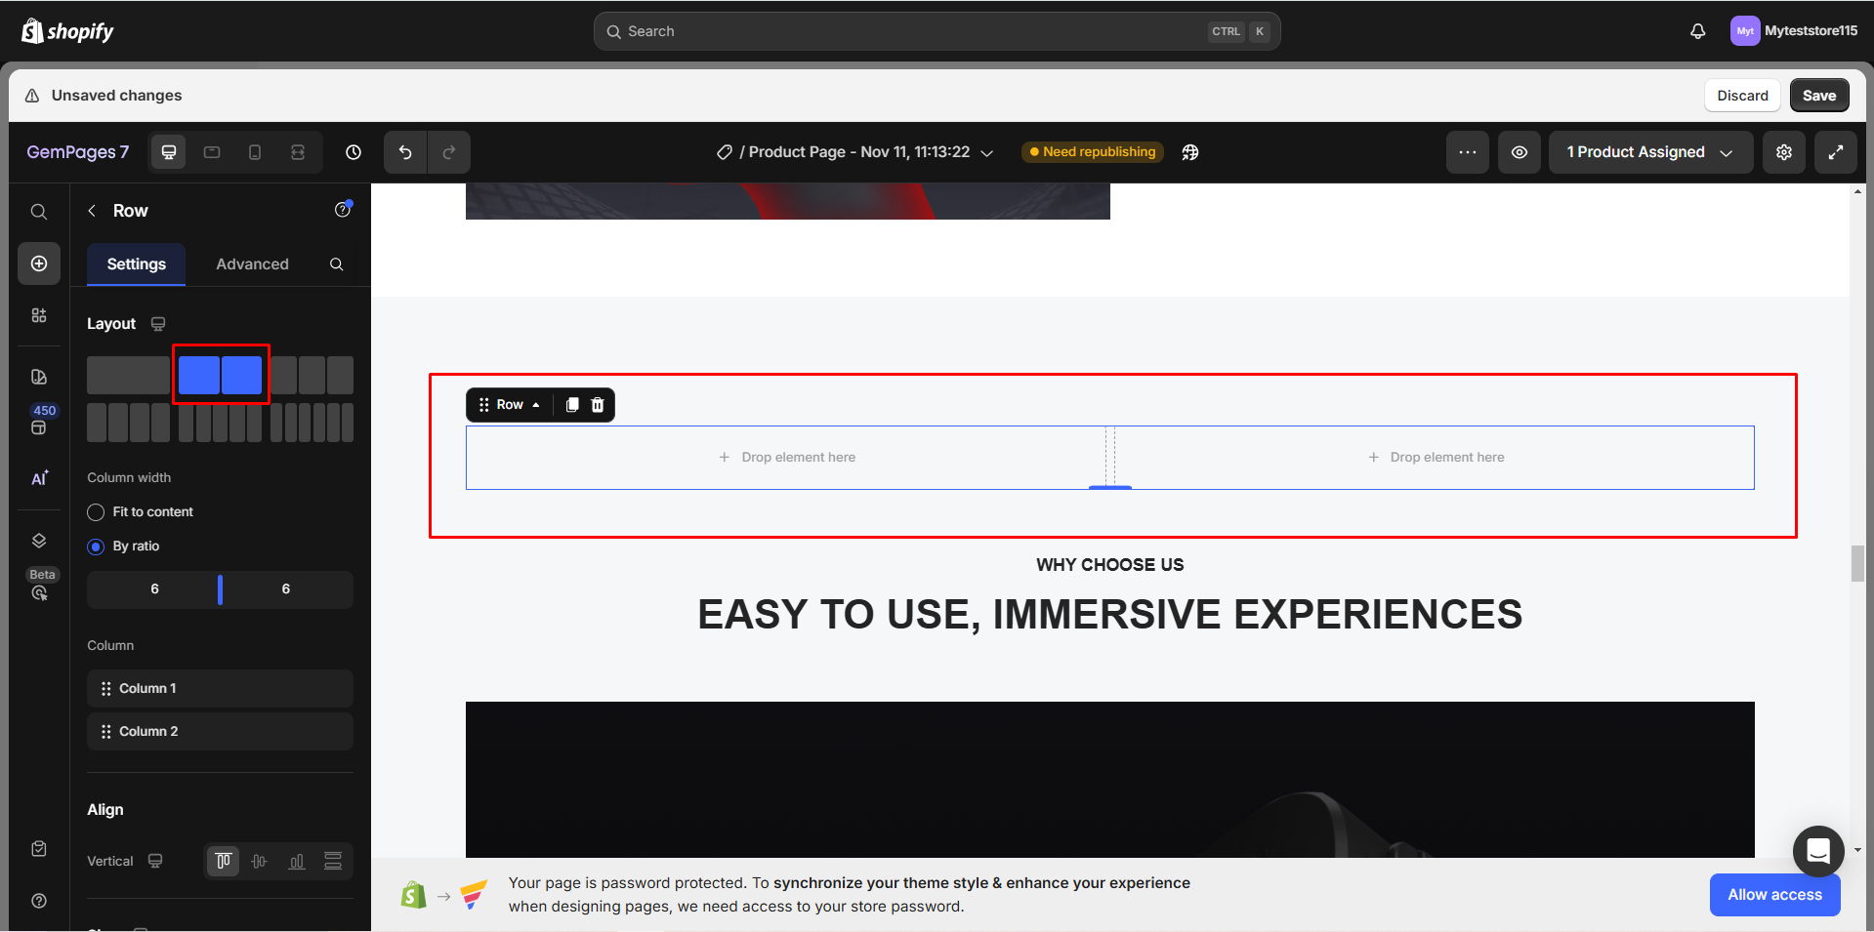Expand the 1 Product Assigned dropdown
Screen dimensions: 1874x932
(1649, 152)
